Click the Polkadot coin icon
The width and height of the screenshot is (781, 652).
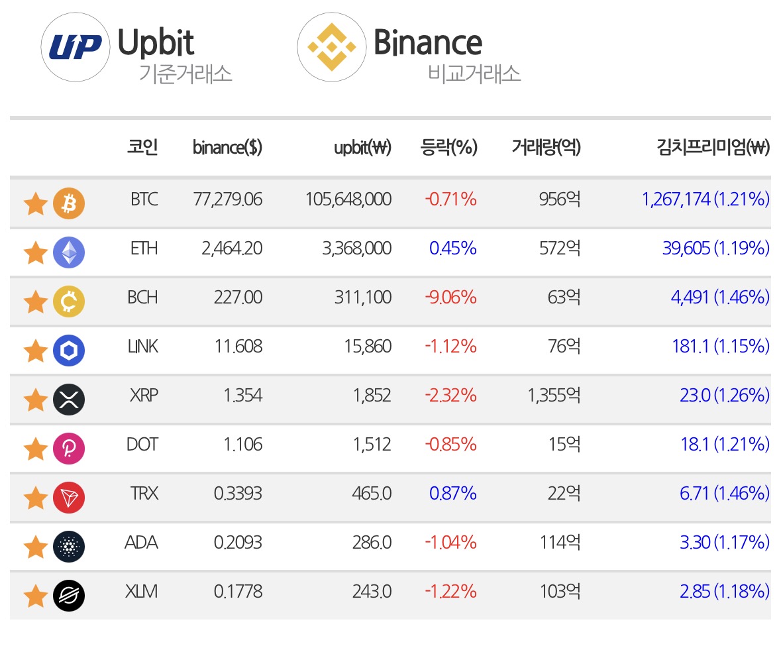tap(70, 449)
